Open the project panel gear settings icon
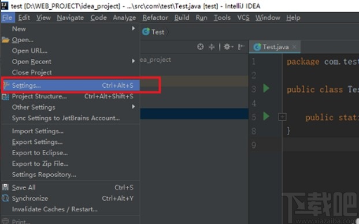Screen dimensions: 359x224 click(228, 47)
